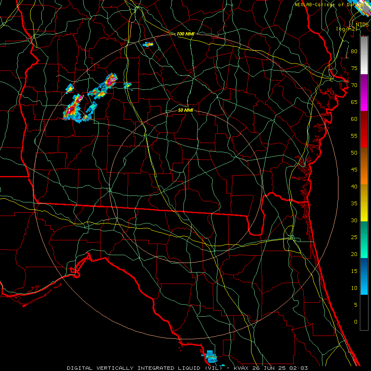
Task: Click the 25 value on the VIL scale
Action: point(354,237)
